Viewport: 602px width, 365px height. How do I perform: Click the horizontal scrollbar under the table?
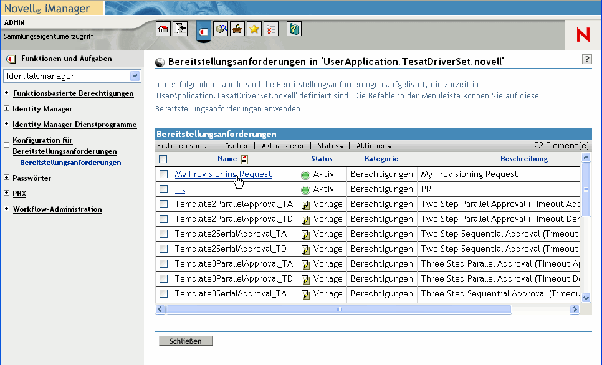click(338, 310)
